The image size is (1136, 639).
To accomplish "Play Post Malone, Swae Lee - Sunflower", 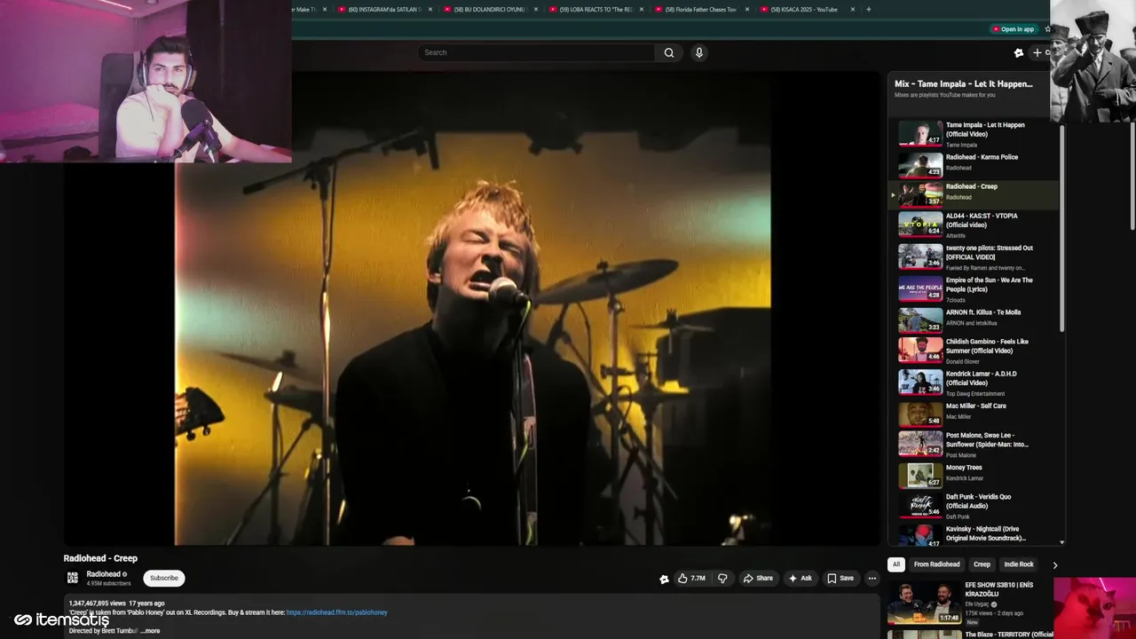I will 974,444.
